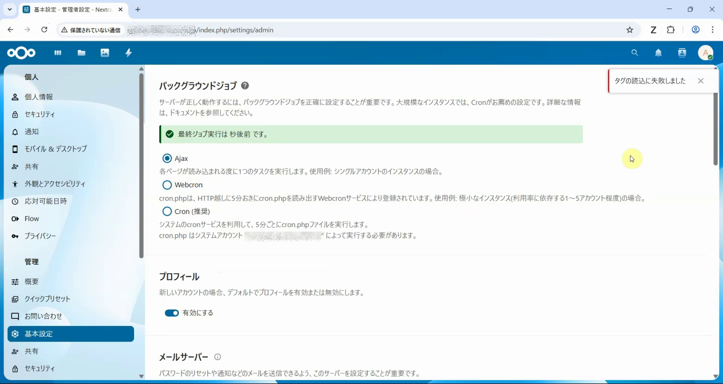
Task: Select セキュリティ under the 管理 section
Action: [x=40, y=368]
